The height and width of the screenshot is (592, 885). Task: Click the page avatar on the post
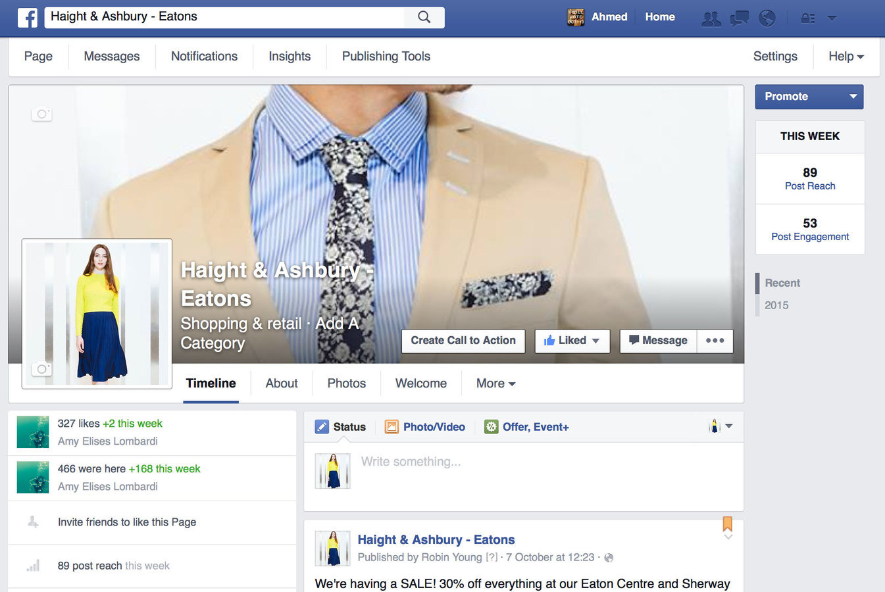pos(332,549)
